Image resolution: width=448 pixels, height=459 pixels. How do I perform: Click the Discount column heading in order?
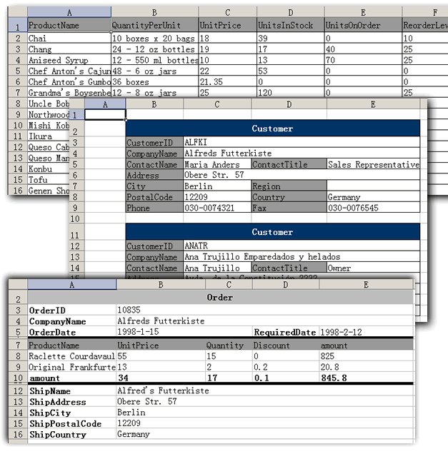286,345
